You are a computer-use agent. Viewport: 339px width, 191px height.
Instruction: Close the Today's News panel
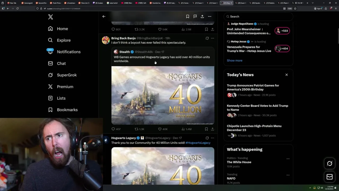tap(287, 75)
